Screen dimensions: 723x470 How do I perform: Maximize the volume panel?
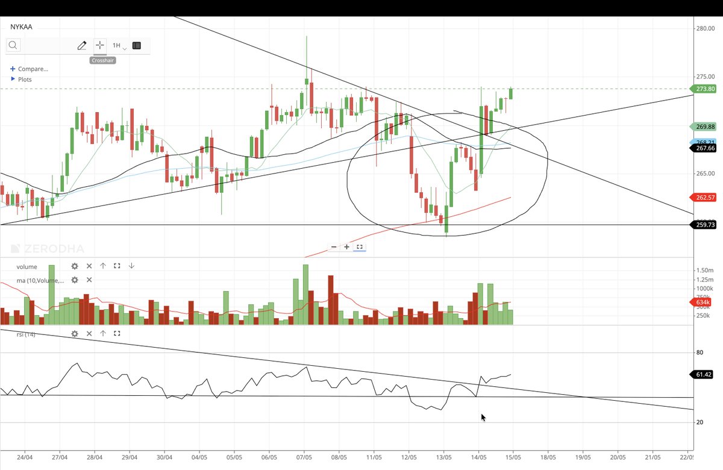coord(117,266)
